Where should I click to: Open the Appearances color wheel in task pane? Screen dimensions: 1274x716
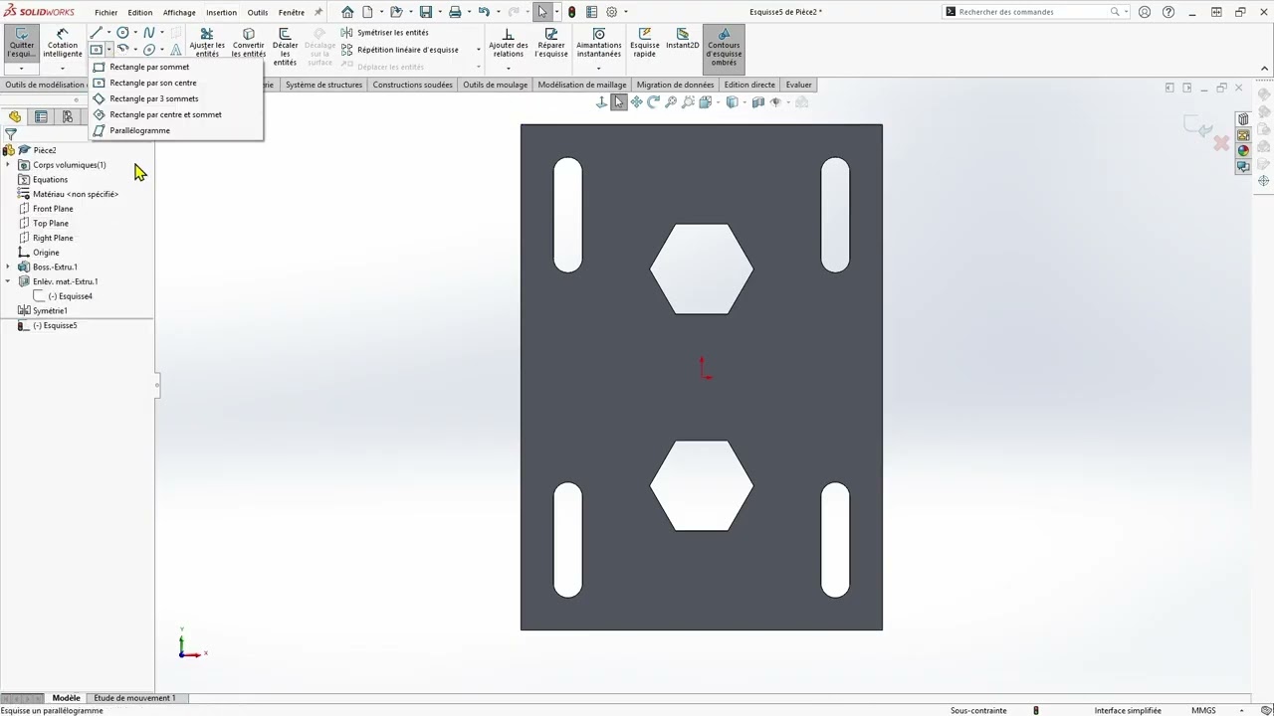pyautogui.click(x=1243, y=150)
